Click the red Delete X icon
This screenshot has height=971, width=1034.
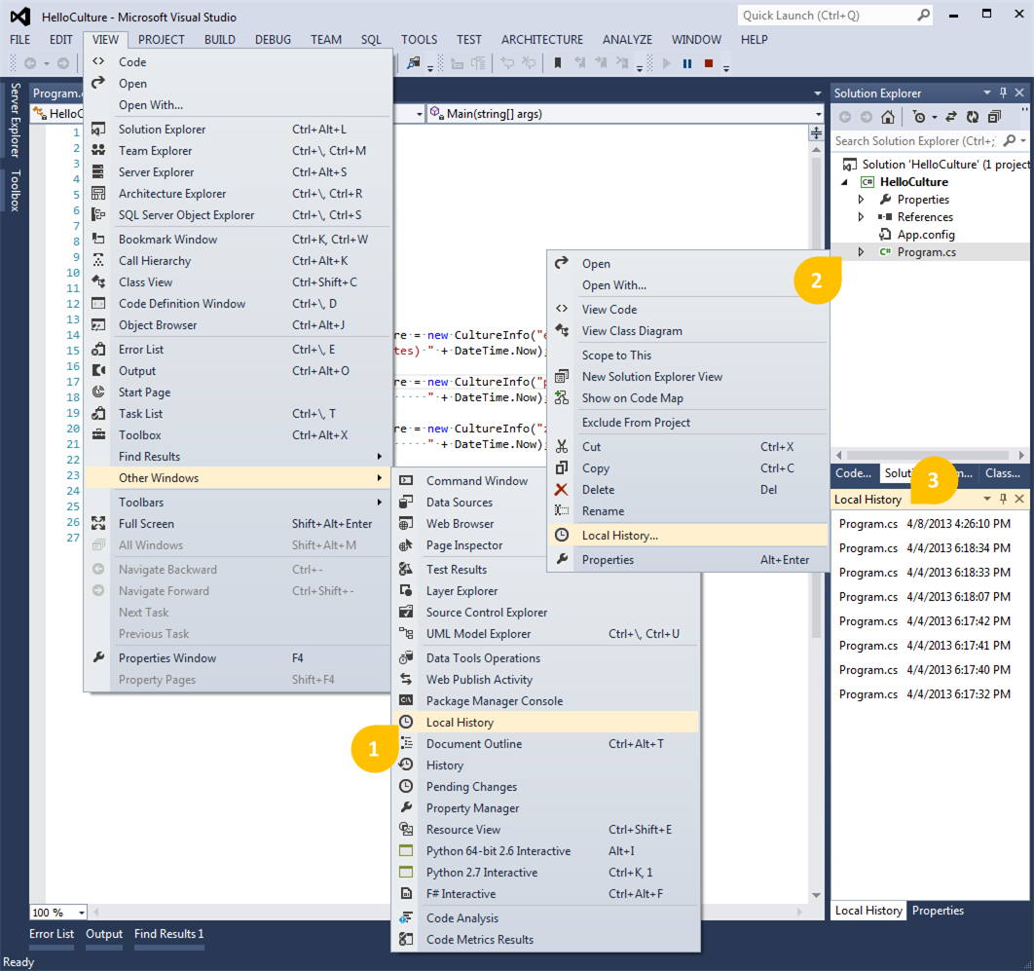pyautogui.click(x=561, y=490)
